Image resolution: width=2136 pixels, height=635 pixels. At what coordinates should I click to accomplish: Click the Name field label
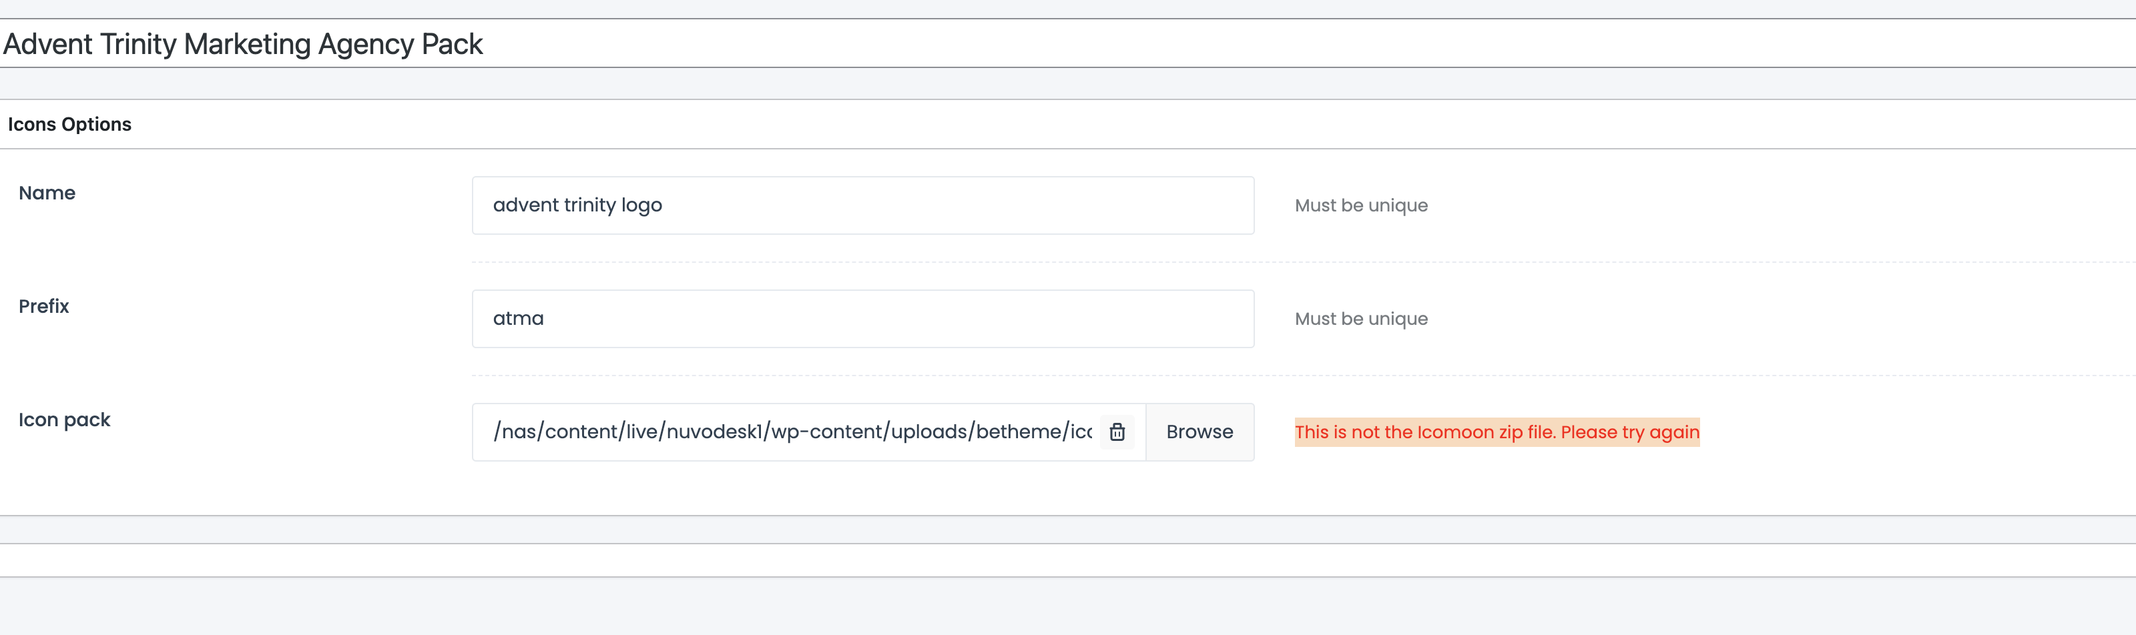[x=47, y=193]
